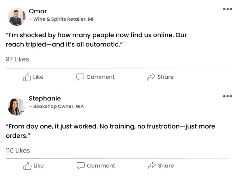236x176 pixels.
Task: Click the thumbs-up icon on Omar's post
Action: 27,77
